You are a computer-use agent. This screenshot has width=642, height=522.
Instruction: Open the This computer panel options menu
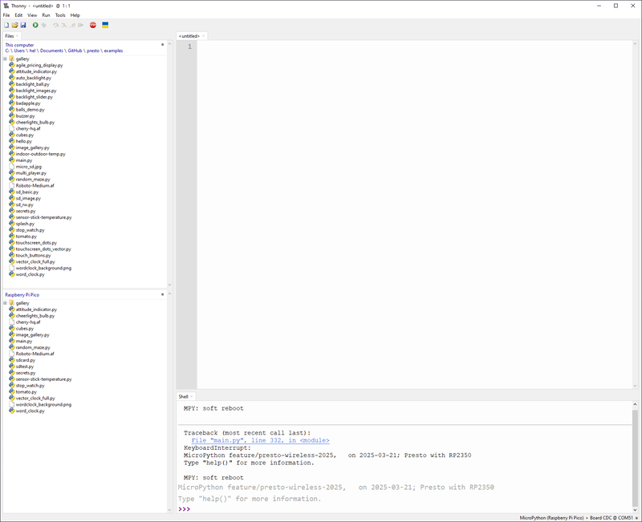point(162,45)
